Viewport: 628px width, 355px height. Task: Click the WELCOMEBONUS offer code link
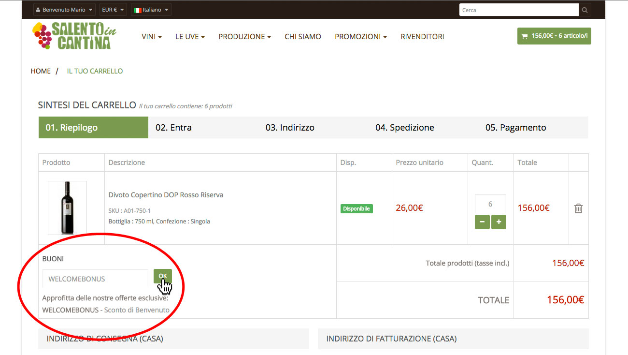click(71, 310)
